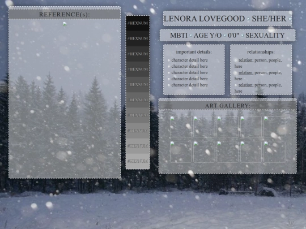306x229 pixels.
Task: Click the 'ART GALLERY:' header
Action: pyautogui.click(x=228, y=106)
